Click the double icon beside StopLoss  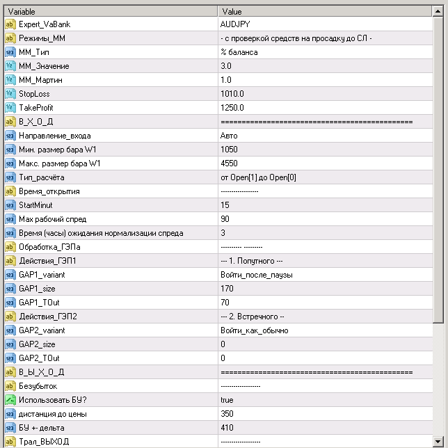pos(10,94)
